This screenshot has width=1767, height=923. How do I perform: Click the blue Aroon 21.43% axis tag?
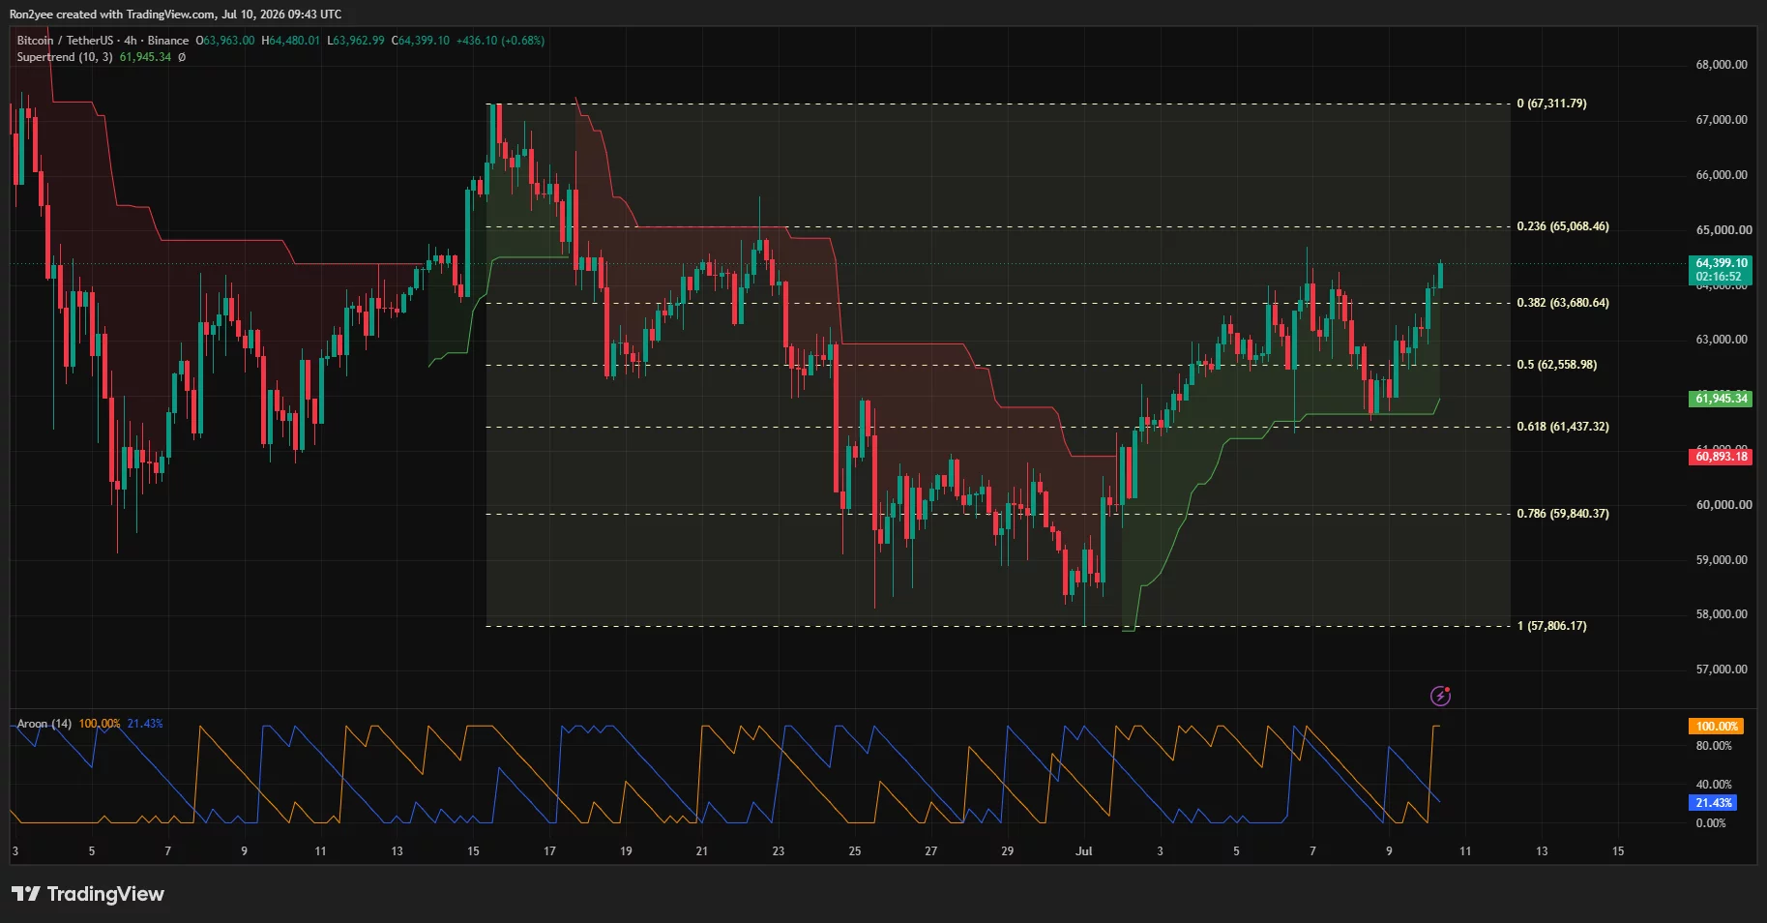[x=1714, y=803]
